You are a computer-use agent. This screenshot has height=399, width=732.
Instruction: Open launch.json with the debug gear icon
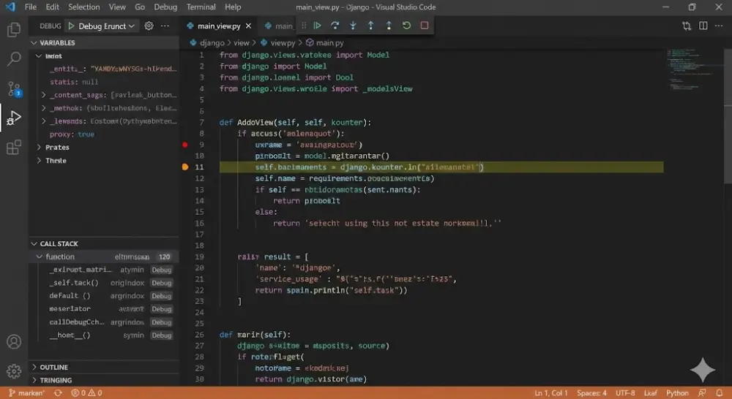[149, 26]
